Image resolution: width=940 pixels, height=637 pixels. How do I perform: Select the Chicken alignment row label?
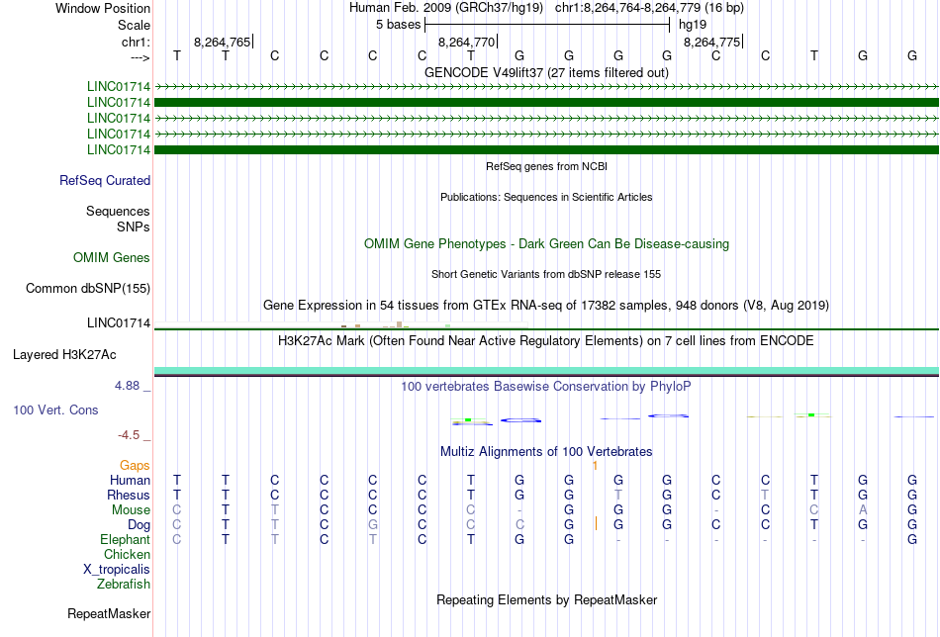(127, 554)
